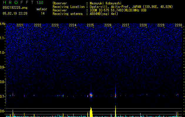Image resolution: width=185 pixels, height=117 pixels.
Task: Select the ICOM IC-575 receiver text
Action: click(x=118, y=10)
